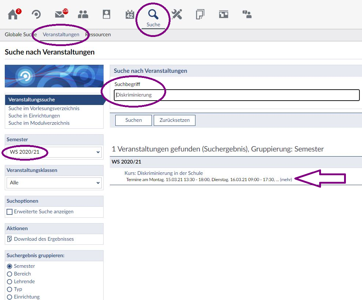The width and height of the screenshot is (362, 300).
Task: Select Veranstaltungssuche in sidebar
Action: (x=54, y=100)
